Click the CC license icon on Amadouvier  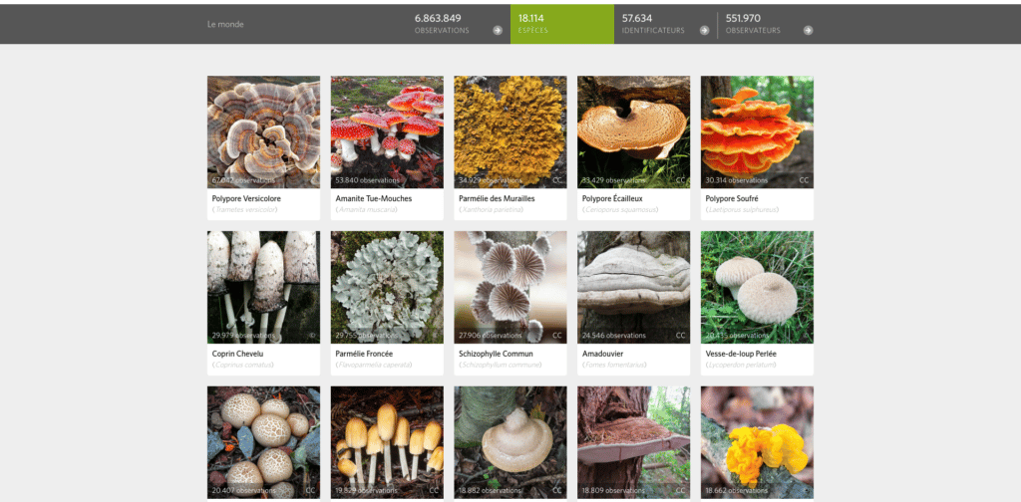pyautogui.click(x=680, y=336)
